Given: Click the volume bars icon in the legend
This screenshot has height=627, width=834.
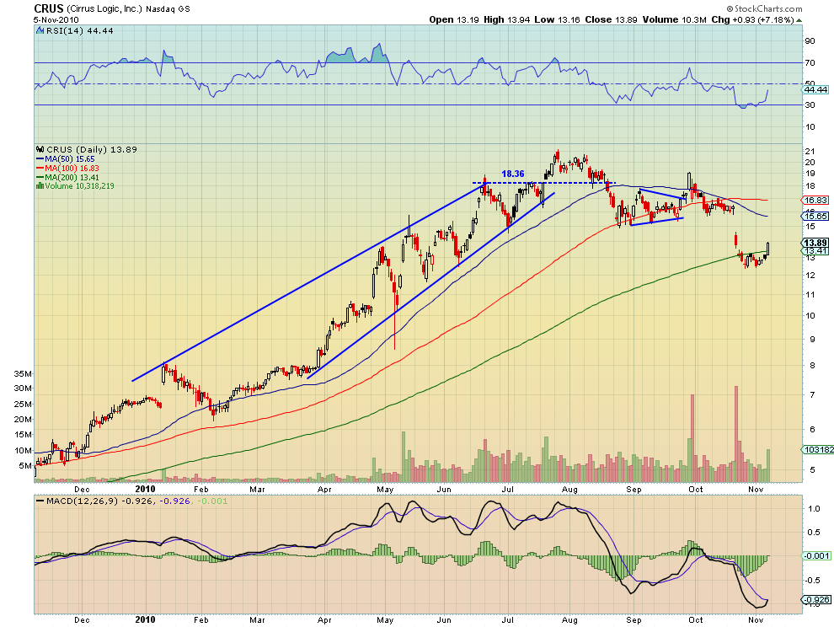Looking at the screenshot, I should pyautogui.click(x=40, y=185).
